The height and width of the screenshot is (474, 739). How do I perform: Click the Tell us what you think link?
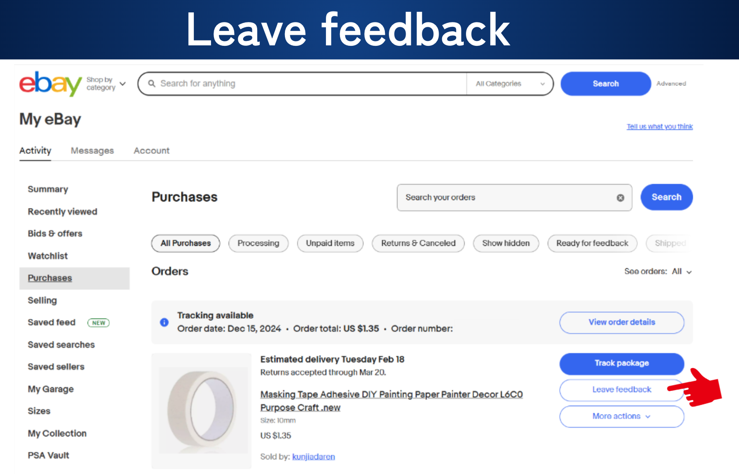660,126
